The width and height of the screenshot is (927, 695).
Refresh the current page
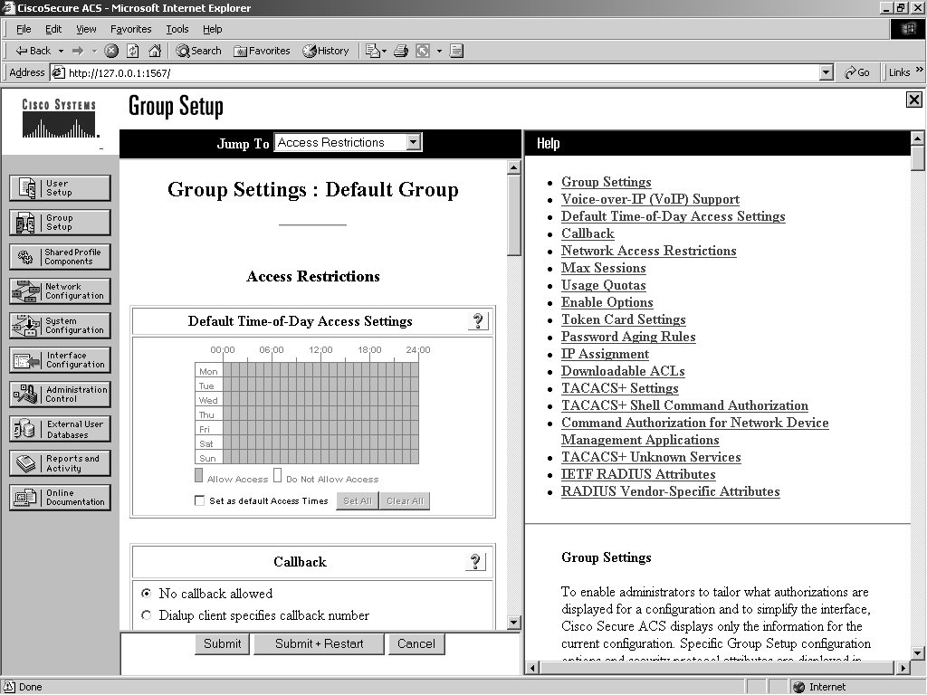click(x=133, y=51)
